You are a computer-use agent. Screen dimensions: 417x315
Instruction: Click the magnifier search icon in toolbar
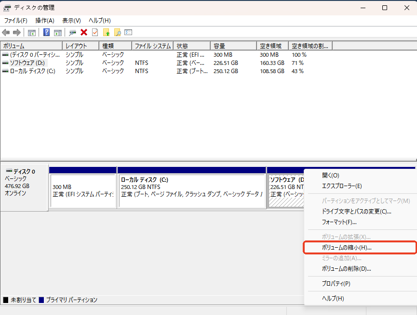117,32
